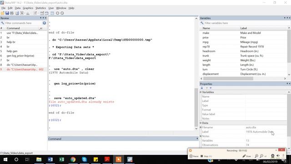Click the Print results toolbar icon
This screenshot has height=164, width=291.
12,13
